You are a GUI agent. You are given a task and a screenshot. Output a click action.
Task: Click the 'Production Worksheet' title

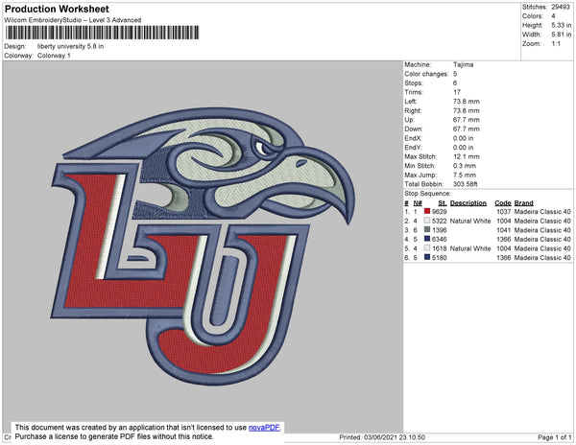click(57, 10)
